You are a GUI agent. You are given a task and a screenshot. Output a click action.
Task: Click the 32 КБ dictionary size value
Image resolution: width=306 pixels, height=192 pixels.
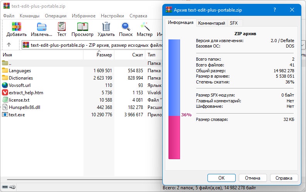click(x=289, y=119)
